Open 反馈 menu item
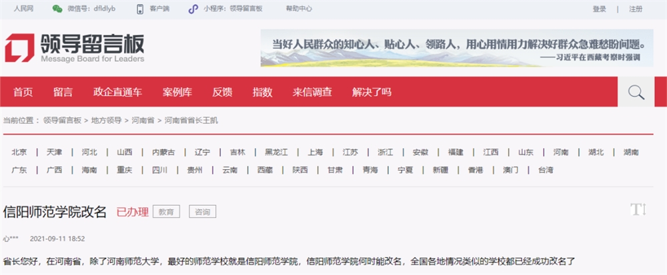The height and width of the screenshot is (275, 667). [223, 92]
